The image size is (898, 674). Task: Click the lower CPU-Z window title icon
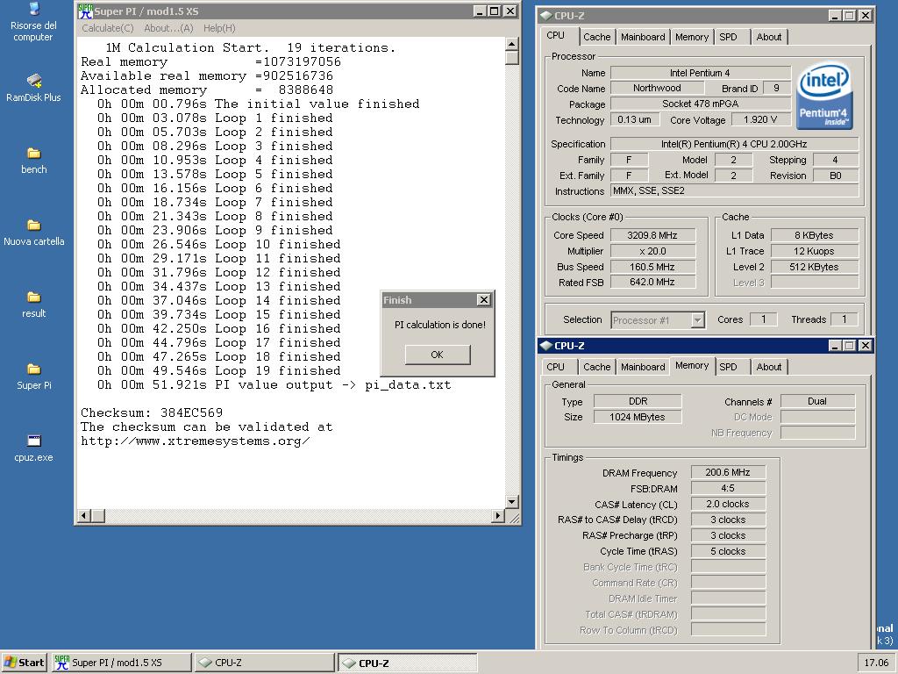click(545, 346)
